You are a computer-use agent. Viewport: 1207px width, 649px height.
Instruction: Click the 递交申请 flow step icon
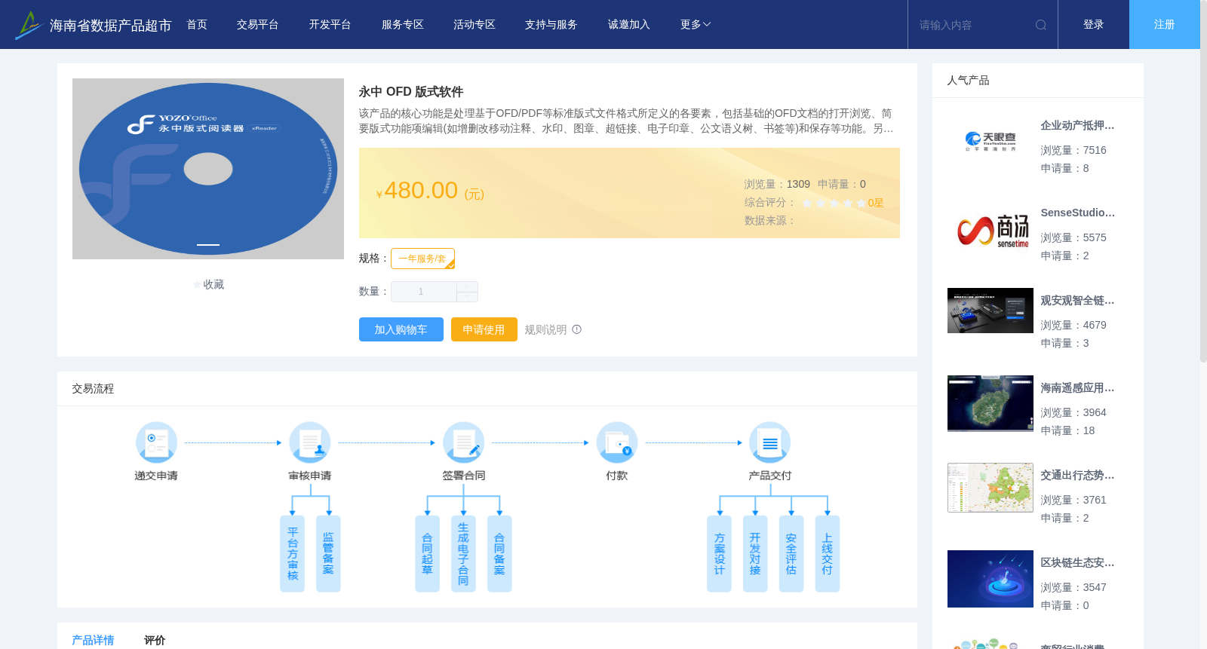[x=156, y=442]
